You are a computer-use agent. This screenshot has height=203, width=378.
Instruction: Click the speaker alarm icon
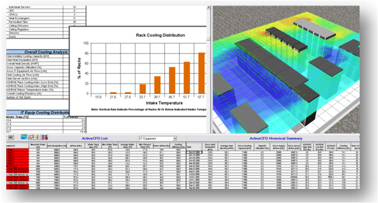coord(38,137)
